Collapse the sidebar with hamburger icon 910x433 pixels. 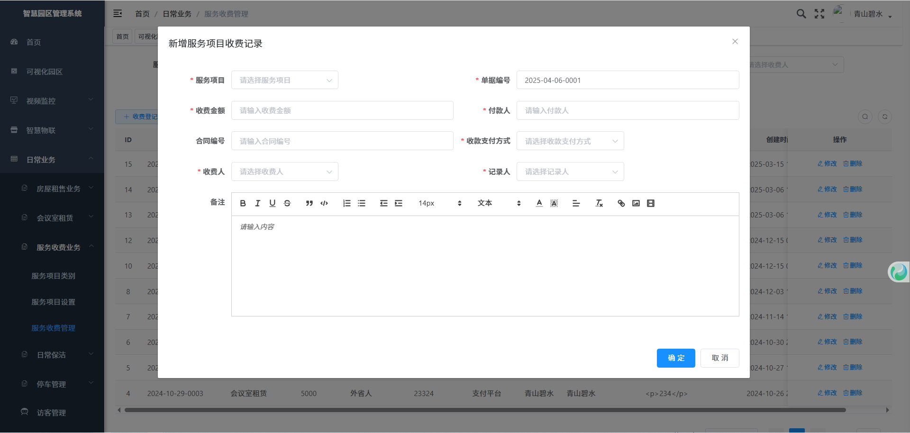click(118, 14)
